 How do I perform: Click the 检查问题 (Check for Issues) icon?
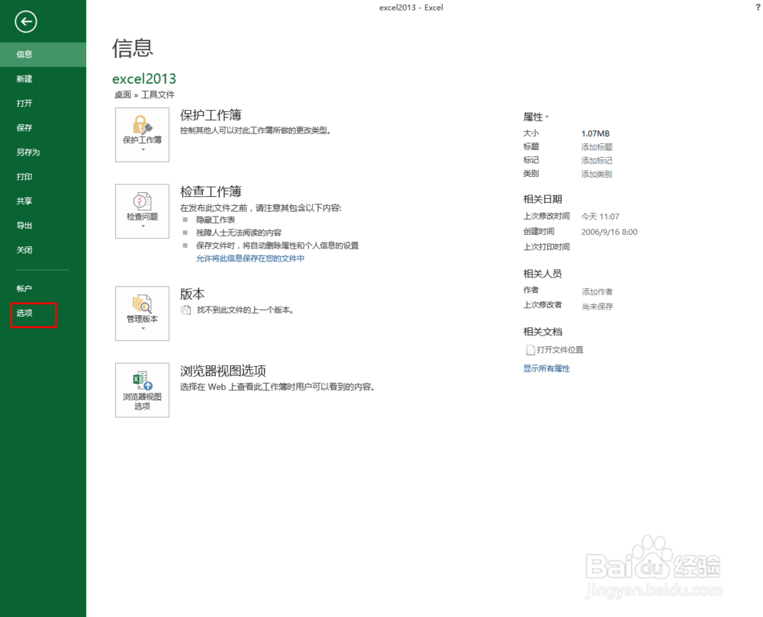142,210
